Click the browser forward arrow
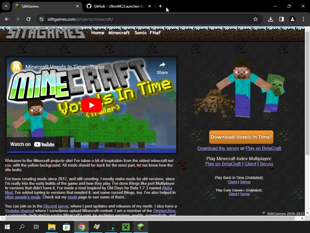The width and height of the screenshot is (310, 233). tap(18, 19)
